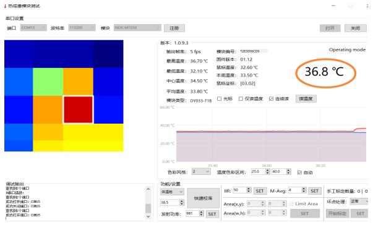Viewport: 373px width, 225px height.
Task: Increment the 36.5 calibration temperature stepper
Action: 182,201
